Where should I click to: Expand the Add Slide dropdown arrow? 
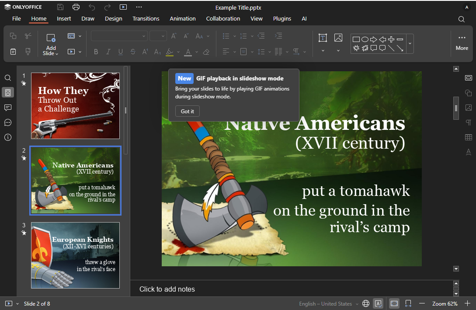pyautogui.click(x=57, y=54)
